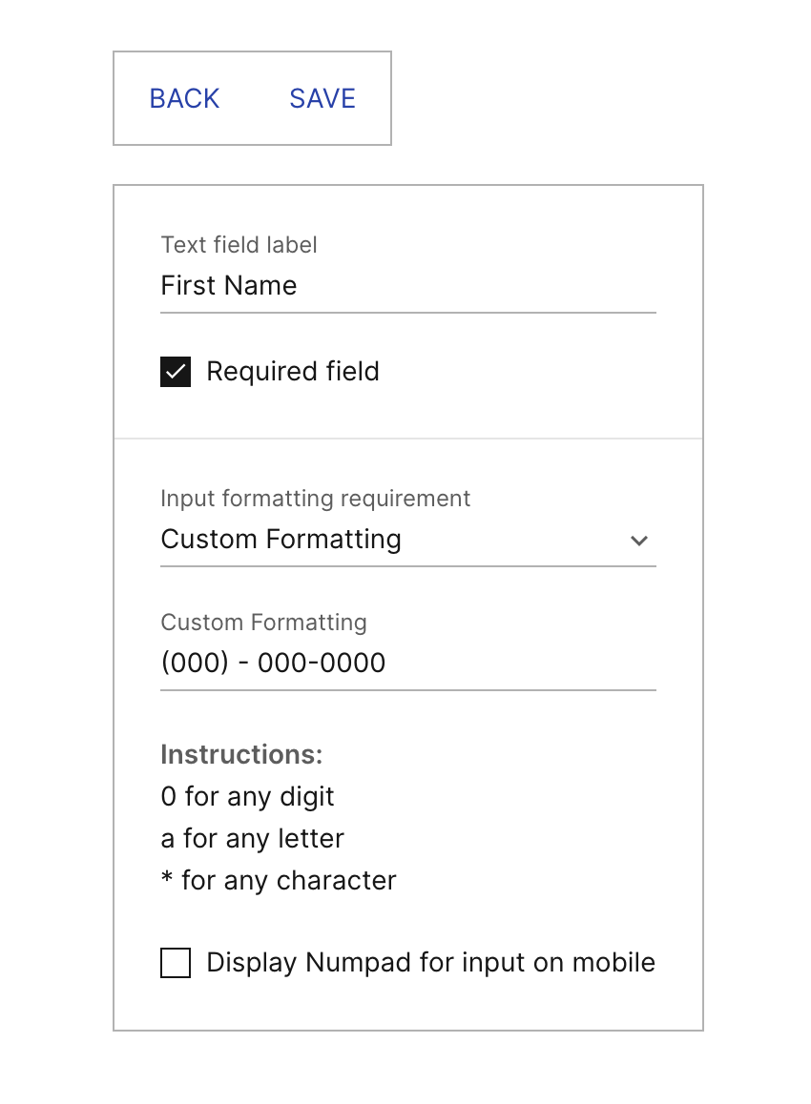The width and height of the screenshot is (811, 1104).
Task: Click the Instructions heading
Action: (x=241, y=754)
